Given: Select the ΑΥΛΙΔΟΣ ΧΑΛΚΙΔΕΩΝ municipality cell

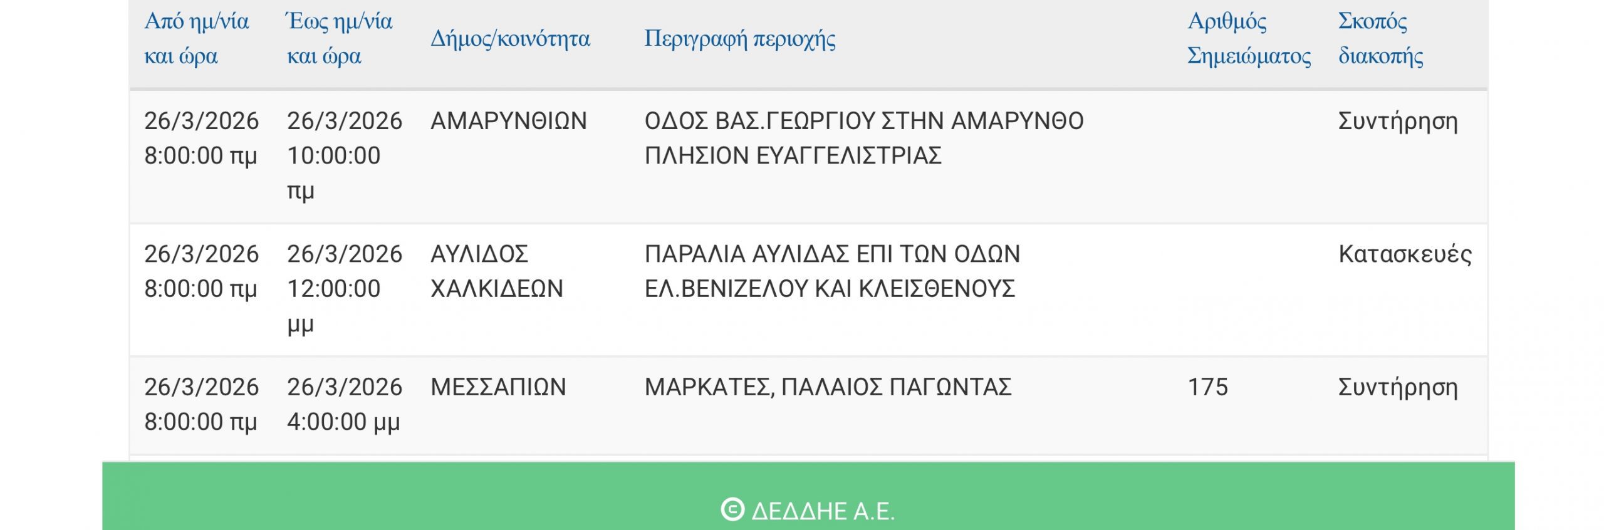Looking at the screenshot, I should (496, 271).
